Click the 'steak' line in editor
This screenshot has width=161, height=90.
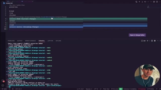click(x=12, y=25)
